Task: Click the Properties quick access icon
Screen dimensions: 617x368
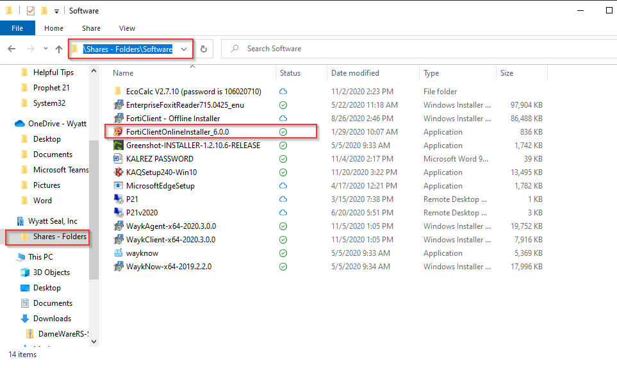Action: 31,11
